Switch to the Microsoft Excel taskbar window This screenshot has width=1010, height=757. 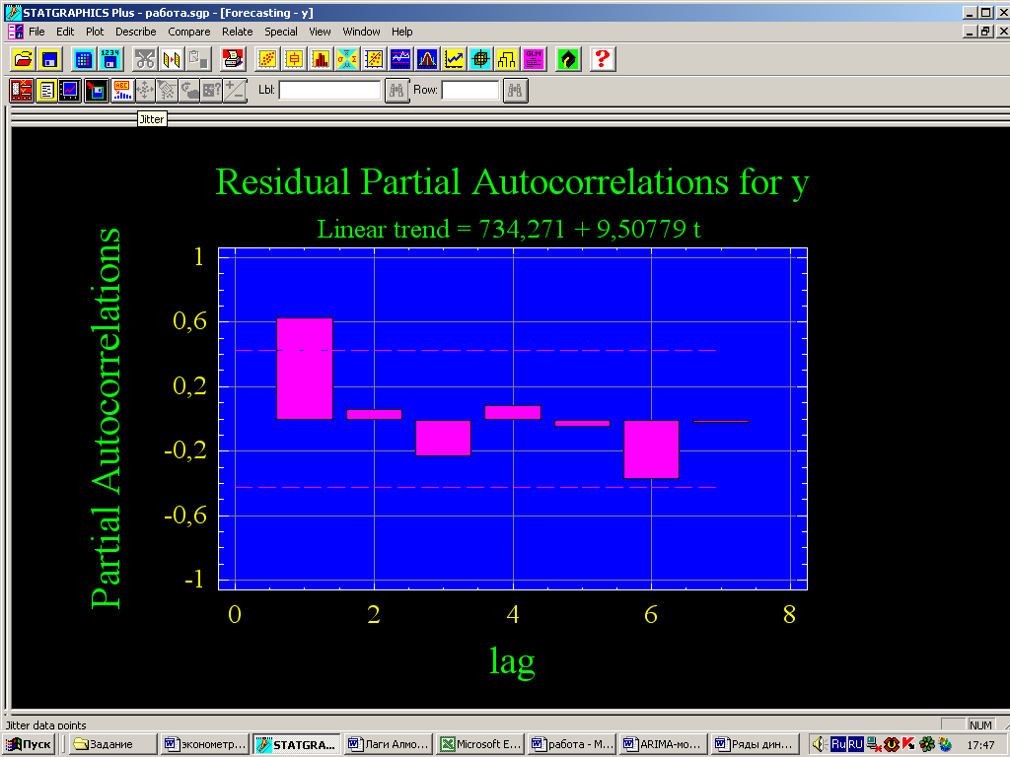(480, 745)
